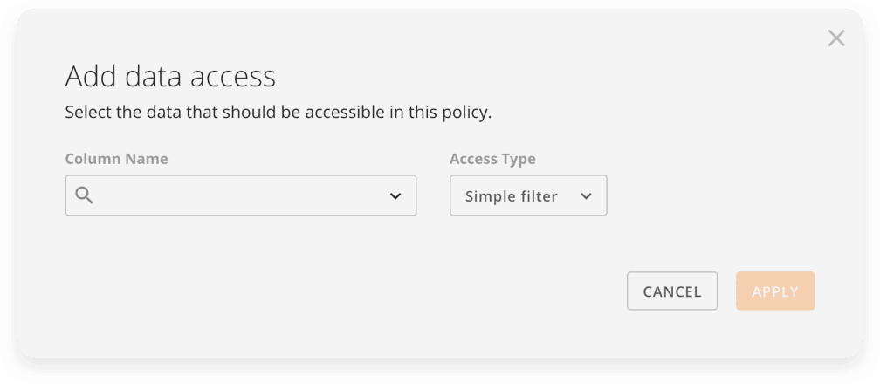
Task: Close the Add data access dialog
Action: 836,38
